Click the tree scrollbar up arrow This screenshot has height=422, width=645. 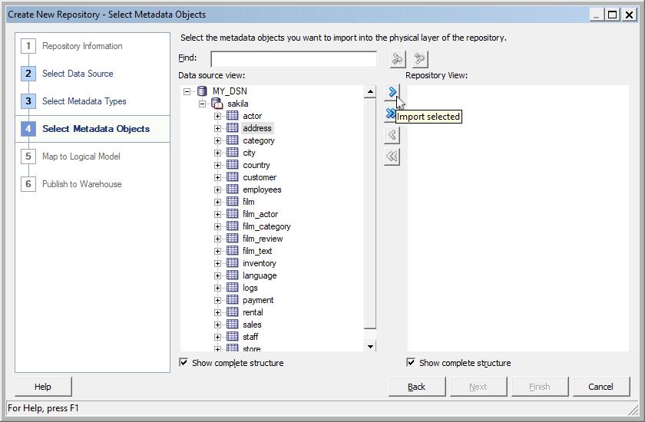[x=370, y=91]
